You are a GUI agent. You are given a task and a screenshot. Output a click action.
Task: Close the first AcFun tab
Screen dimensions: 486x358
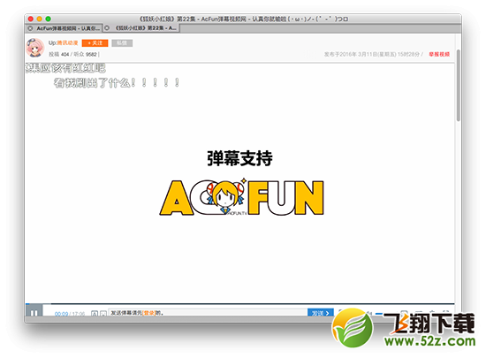[x=30, y=28]
